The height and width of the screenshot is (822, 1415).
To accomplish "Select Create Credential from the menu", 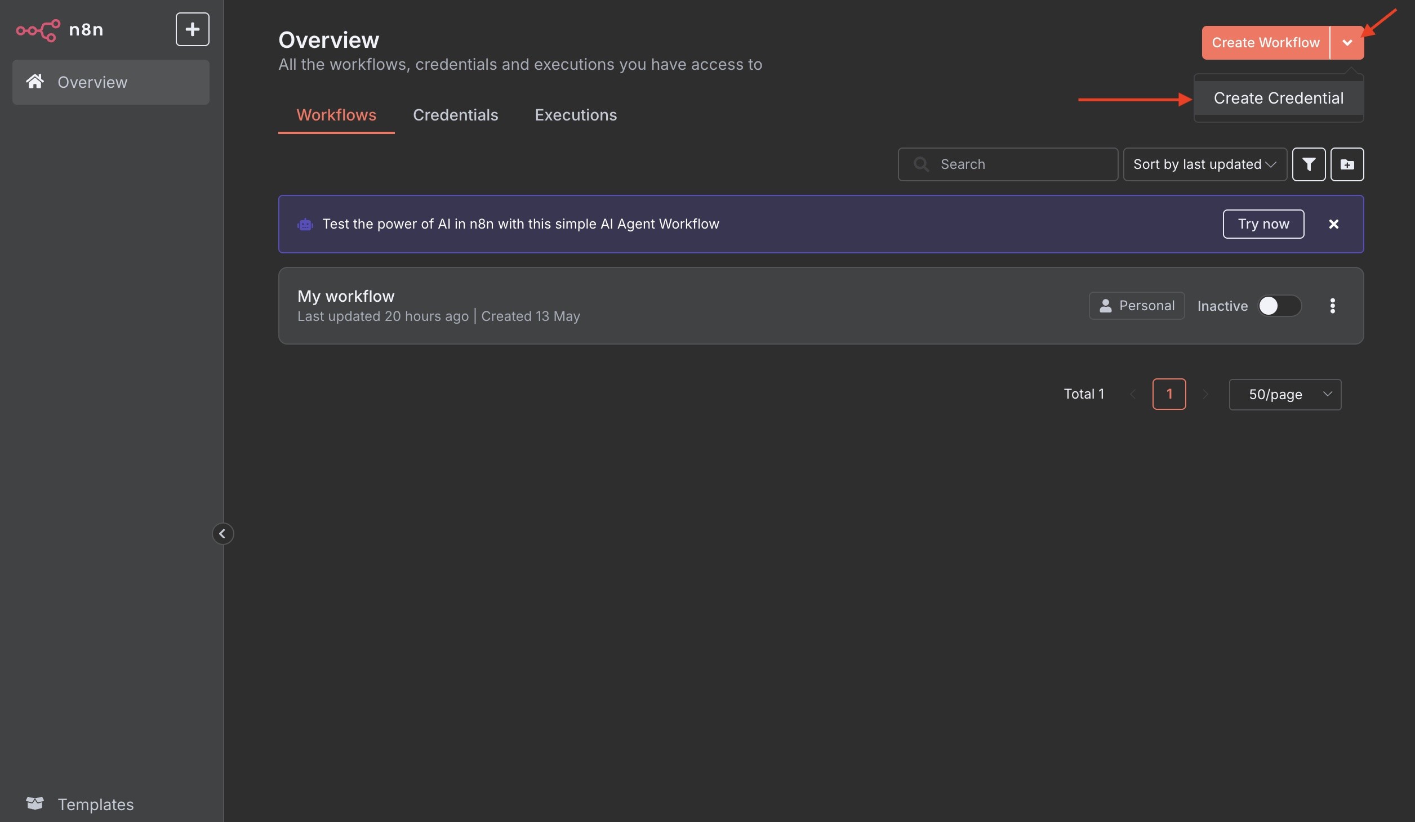I will [x=1279, y=98].
